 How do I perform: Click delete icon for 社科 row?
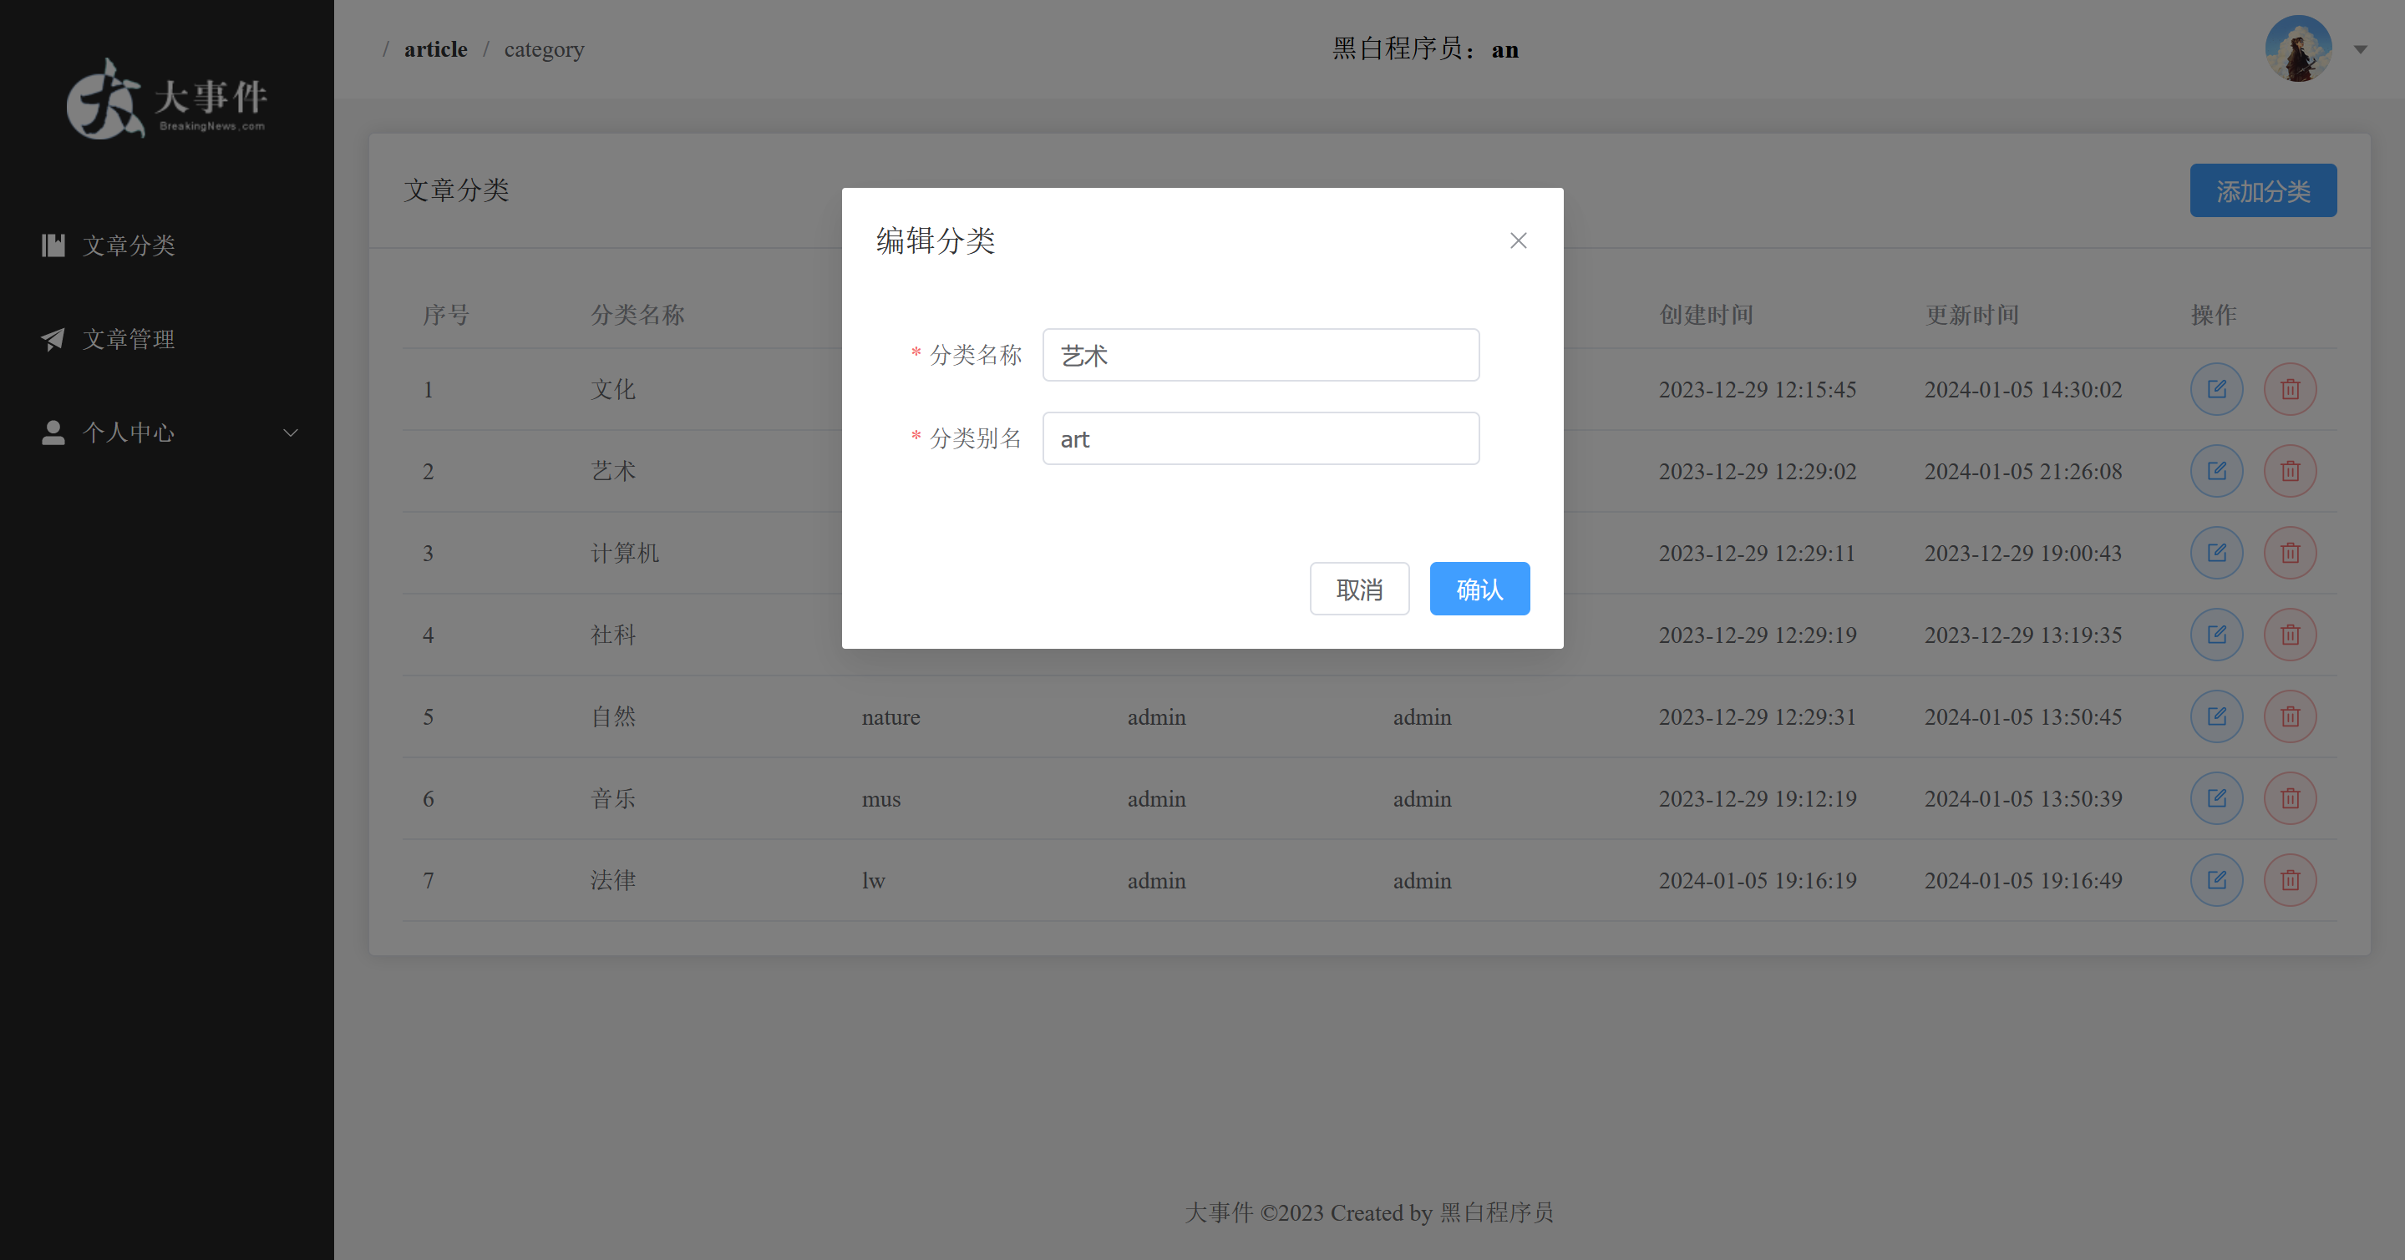[2289, 635]
